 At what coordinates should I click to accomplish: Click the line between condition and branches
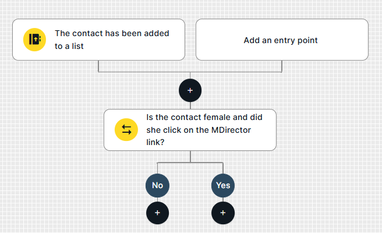[x=190, y=156]
